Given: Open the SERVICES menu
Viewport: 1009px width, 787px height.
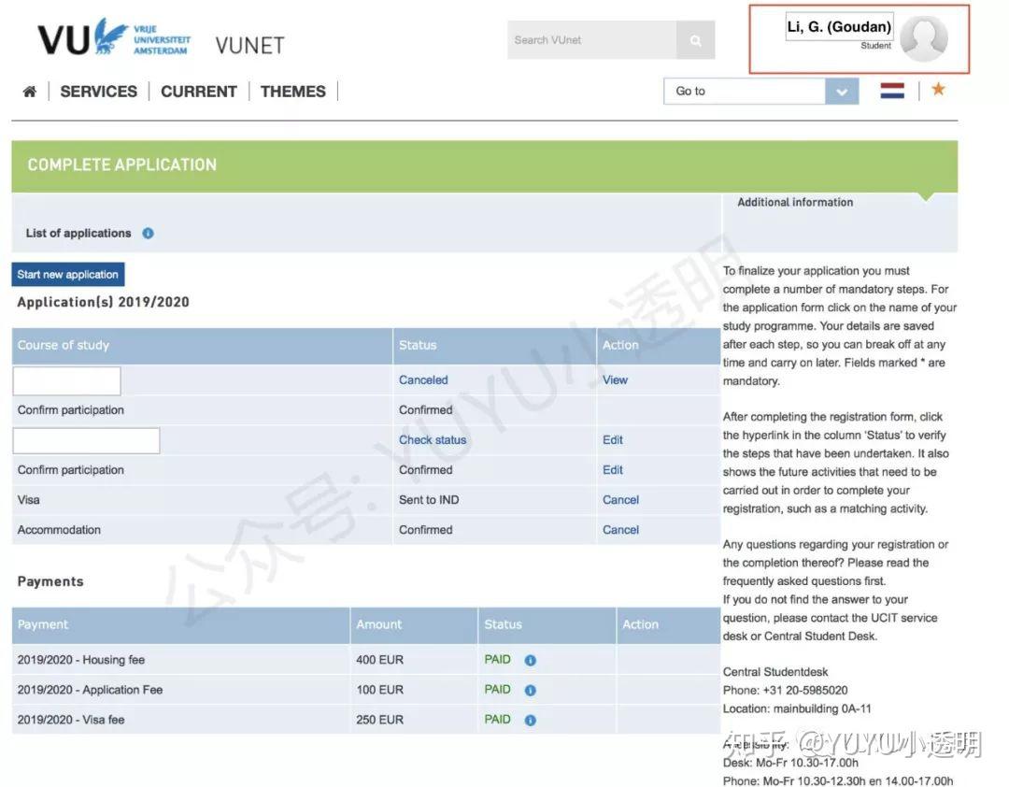Looking at the screenshot, I should (x=98, y=92).
